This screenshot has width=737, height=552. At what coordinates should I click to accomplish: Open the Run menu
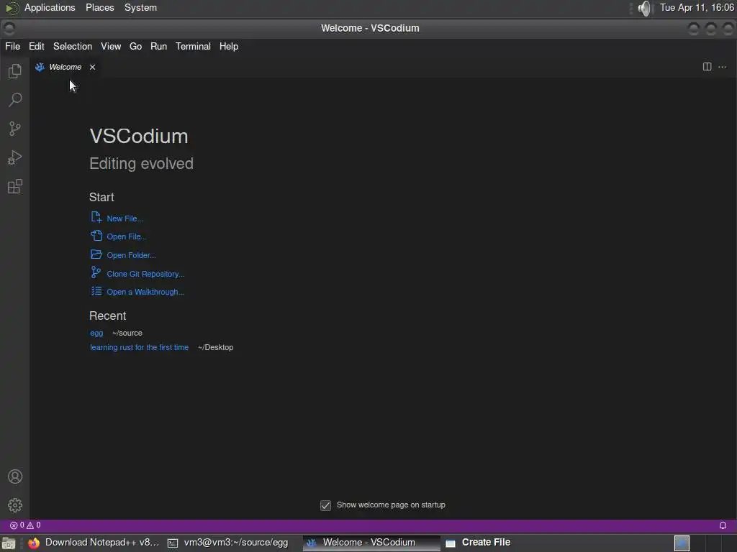tap(158, 47)
